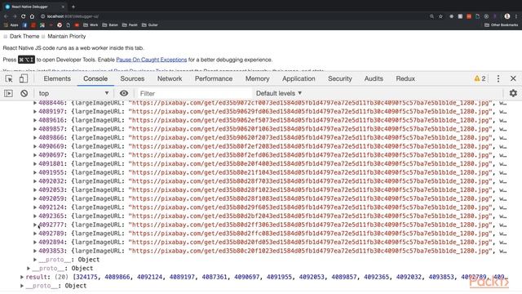Viewport: 522px width, 294px height.
Task: Switch to the Application tab
Action: pyautogui.click(x=299, y=78)
